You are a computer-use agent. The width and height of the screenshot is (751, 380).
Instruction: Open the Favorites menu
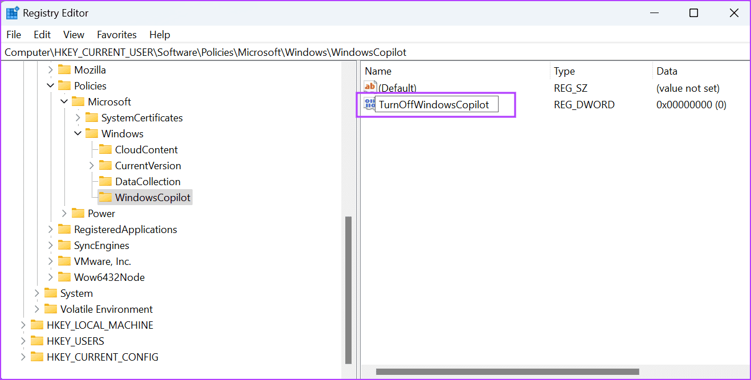[x=117, y=35]
